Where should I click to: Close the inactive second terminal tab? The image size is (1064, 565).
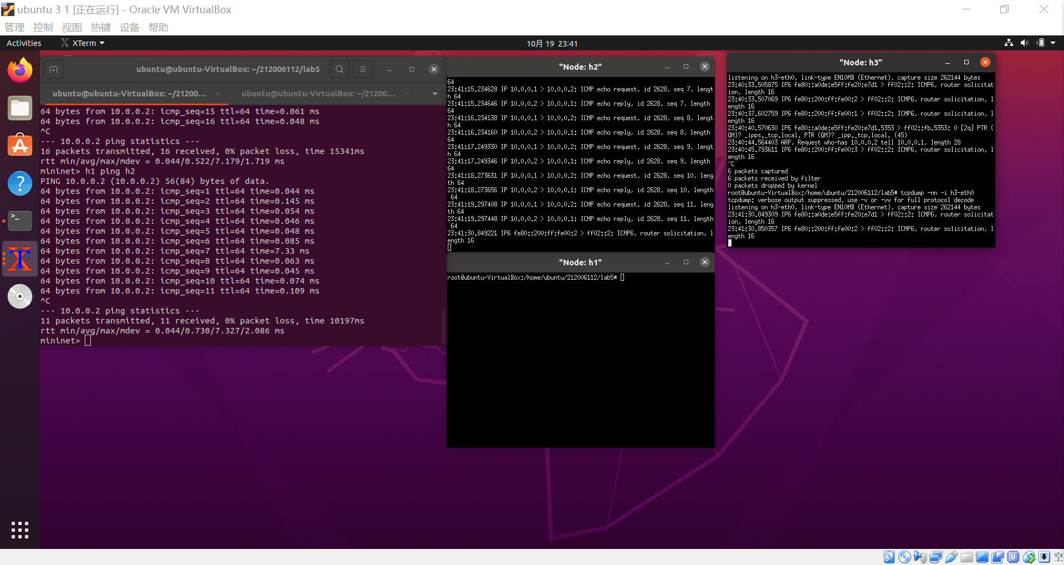click(x=407, y=94)
